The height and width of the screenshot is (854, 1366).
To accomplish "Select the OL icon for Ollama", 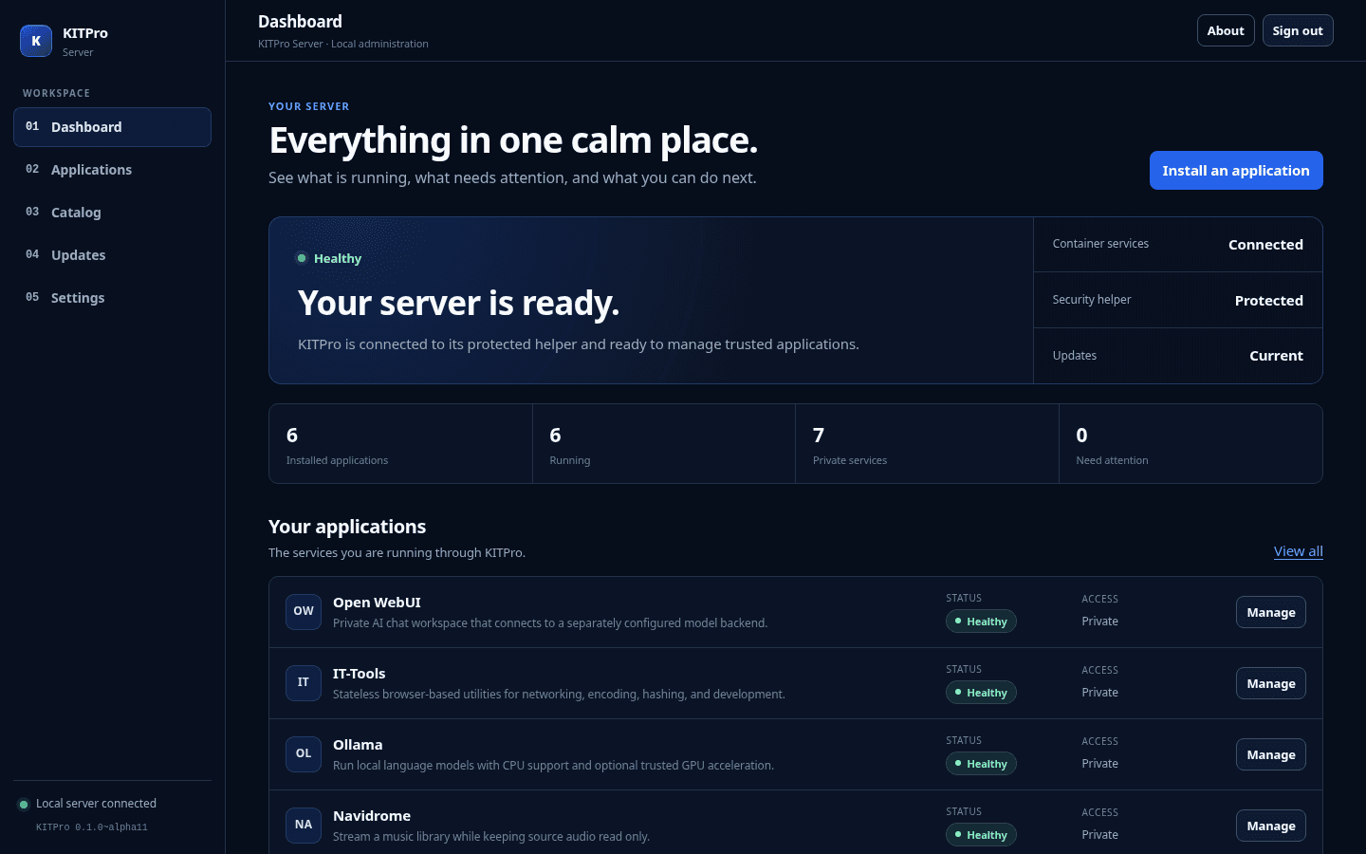I will (304, 753).
